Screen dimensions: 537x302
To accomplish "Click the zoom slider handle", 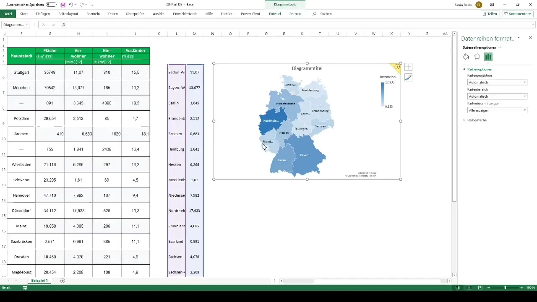I will point(505,288).
